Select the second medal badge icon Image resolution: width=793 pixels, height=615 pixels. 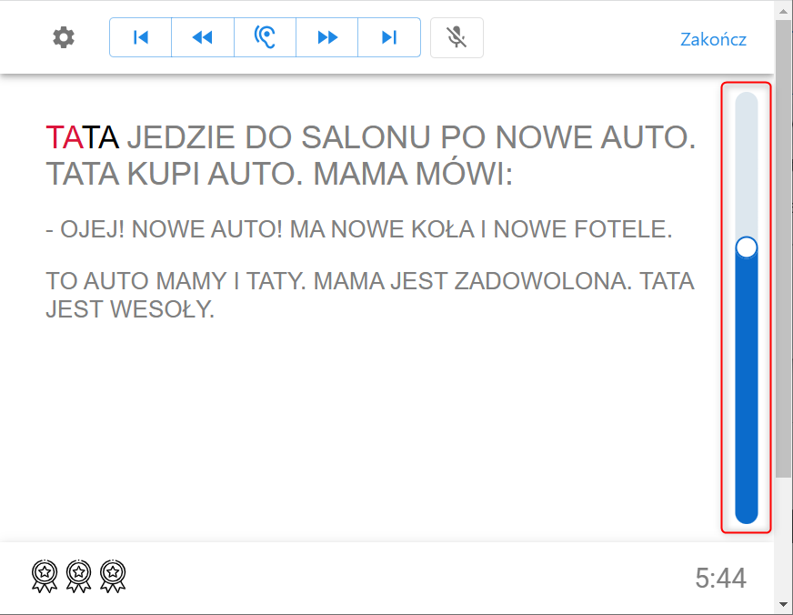79,575
